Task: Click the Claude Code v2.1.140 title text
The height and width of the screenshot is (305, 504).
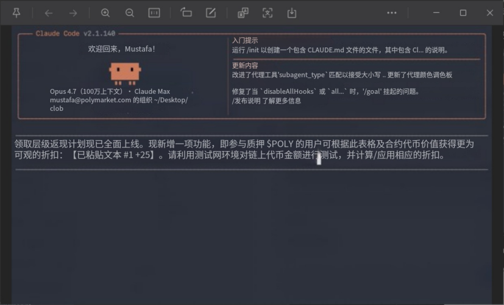Action: (x=75, y=33)
